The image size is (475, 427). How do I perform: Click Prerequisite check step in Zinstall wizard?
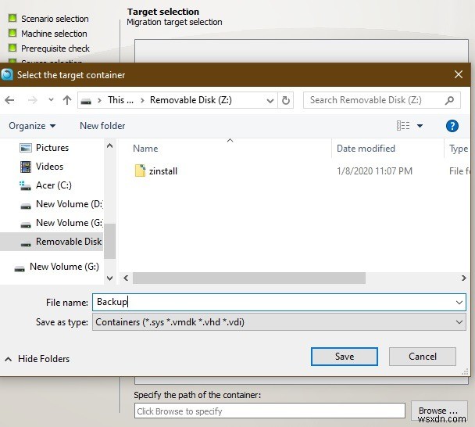(55, 48)
